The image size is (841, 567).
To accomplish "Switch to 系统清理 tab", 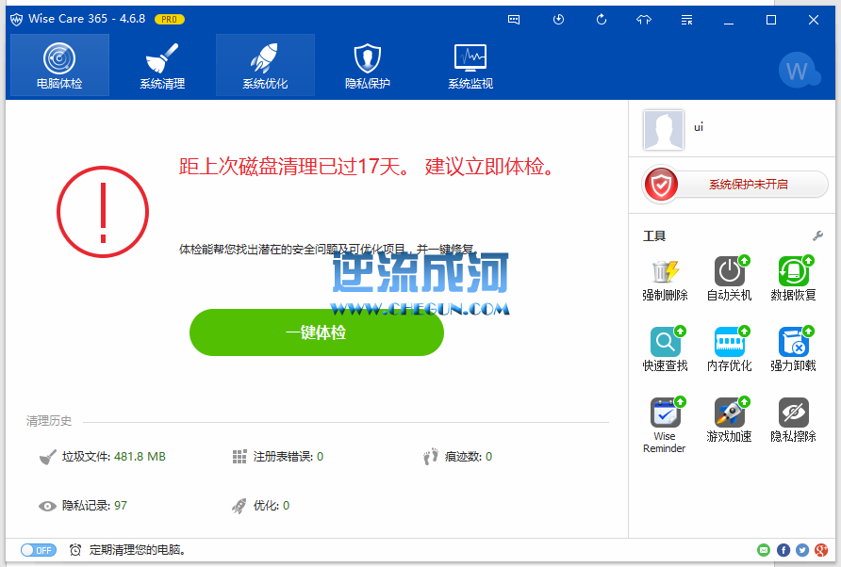I will (162, 65).
